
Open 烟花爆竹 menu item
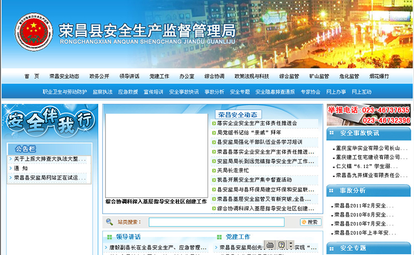[x=379, y=76]
